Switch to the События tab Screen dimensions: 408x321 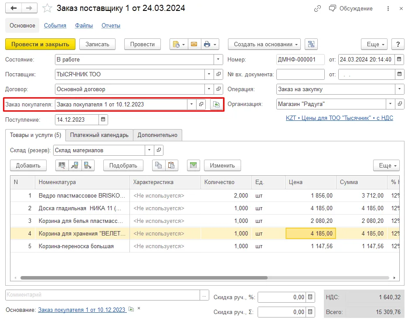point(55,25)
